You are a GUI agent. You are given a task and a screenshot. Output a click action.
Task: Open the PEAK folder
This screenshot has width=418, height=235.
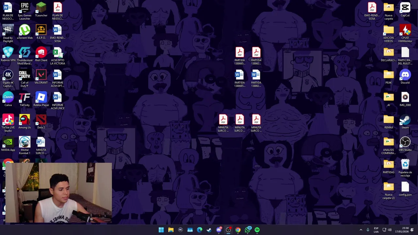pos(389,77)
